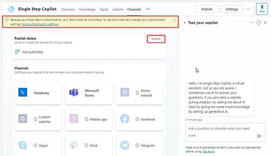Viewport: 271px width, 156px height.
Task: Switch to the Topics tab
Action: pos(104,9)
